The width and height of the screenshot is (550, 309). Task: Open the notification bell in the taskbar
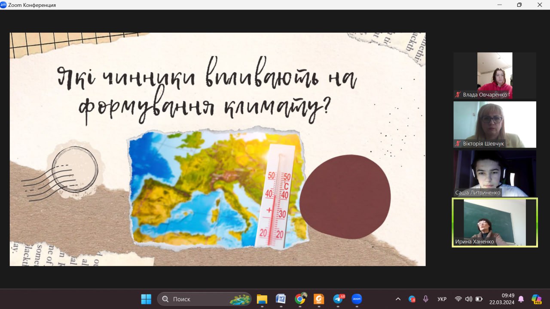pyautogui.click(x=521, y=299)
